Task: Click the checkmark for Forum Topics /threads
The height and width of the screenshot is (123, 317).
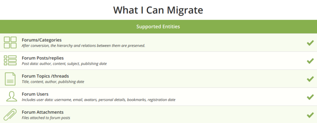Action: click(x=310, y=79)
